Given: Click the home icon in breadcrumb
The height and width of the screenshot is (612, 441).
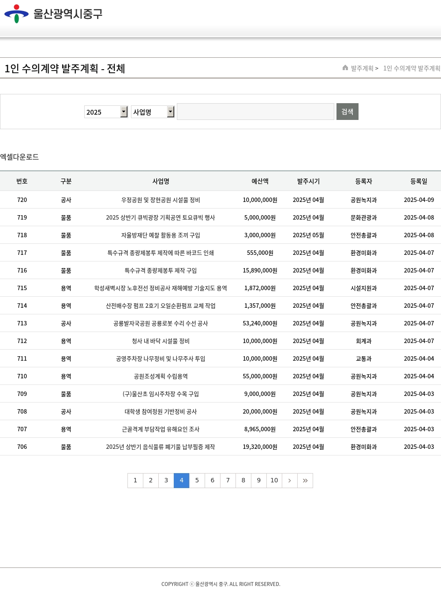Looking at the screenshot, I should point(345,67).
